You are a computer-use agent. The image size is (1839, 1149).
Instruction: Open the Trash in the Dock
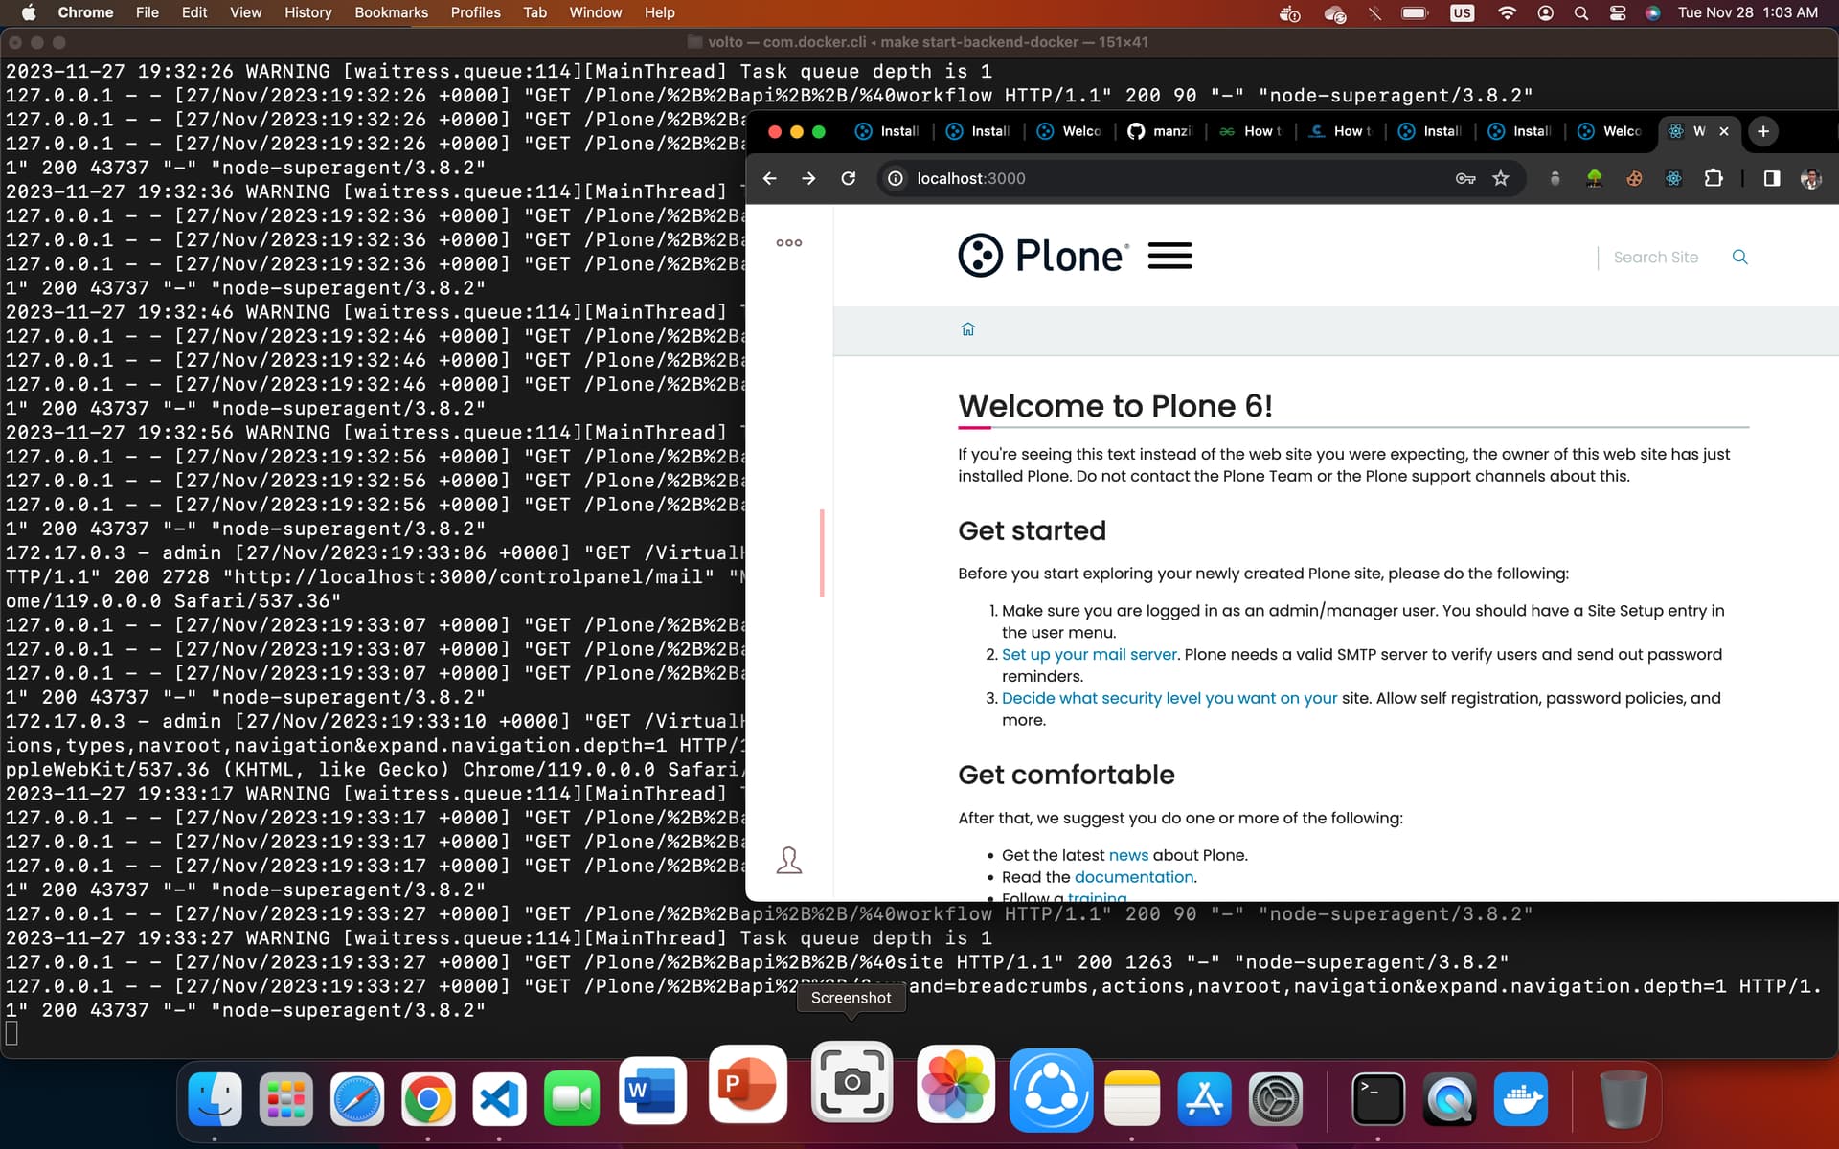(1623, 1098)
